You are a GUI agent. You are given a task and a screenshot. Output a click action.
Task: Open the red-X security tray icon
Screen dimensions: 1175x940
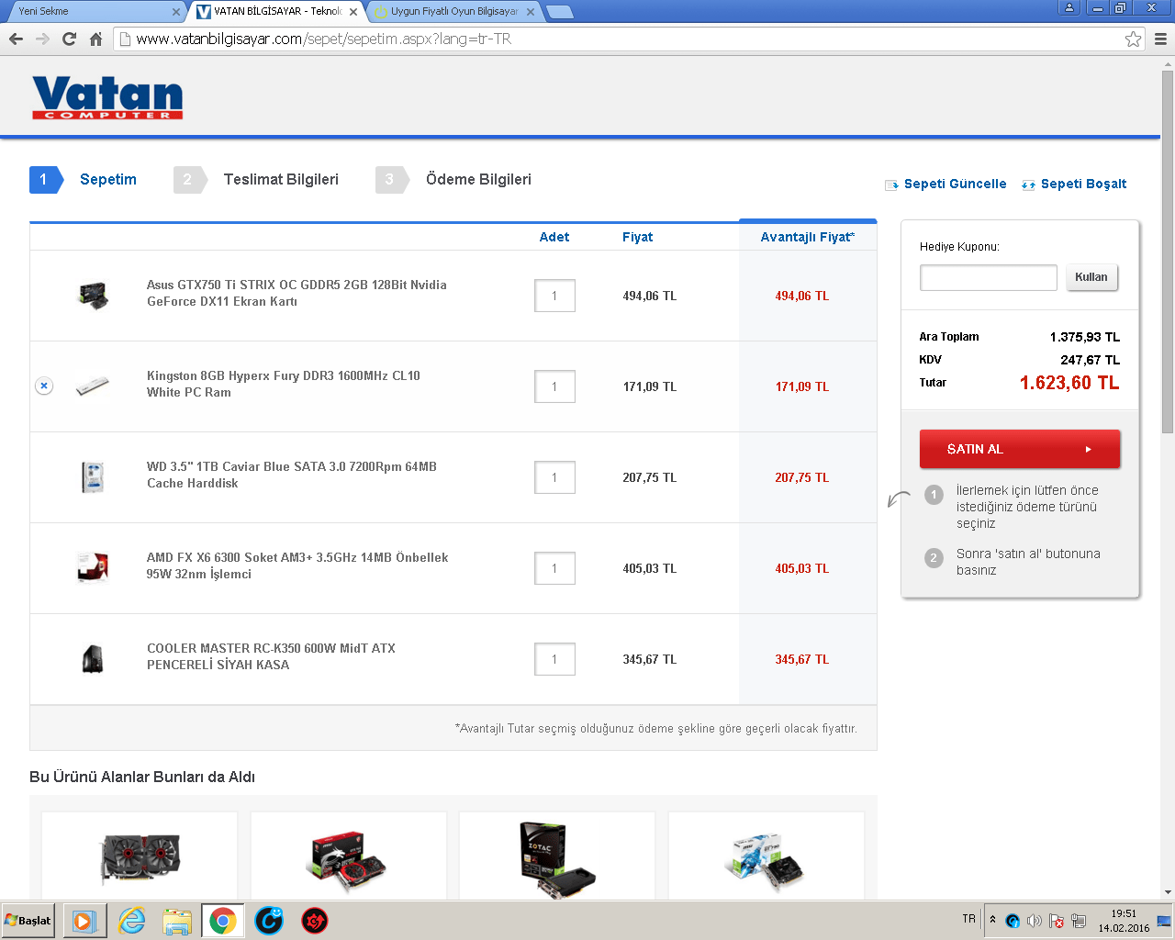click(1057, 921)
